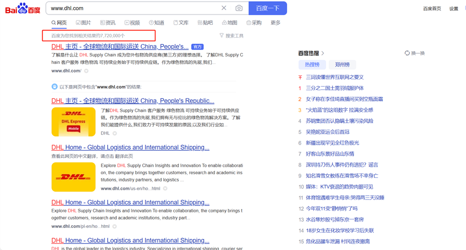Open hot topic 18岁女生在化妆学校学习后失联
Screen dimensions: 466x250
(340, 231)
